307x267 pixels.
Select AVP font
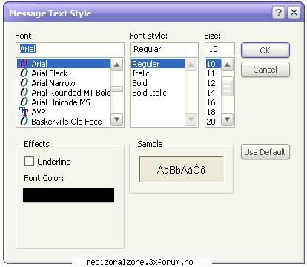(x=64, y=112)
